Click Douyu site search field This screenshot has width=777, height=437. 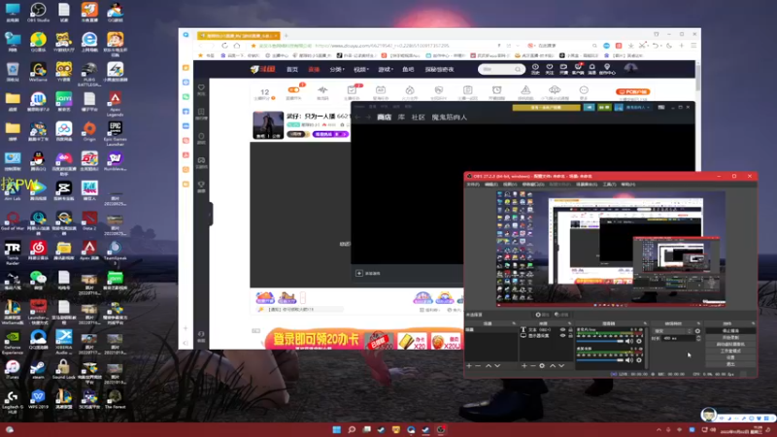click(x=501, y=69)
